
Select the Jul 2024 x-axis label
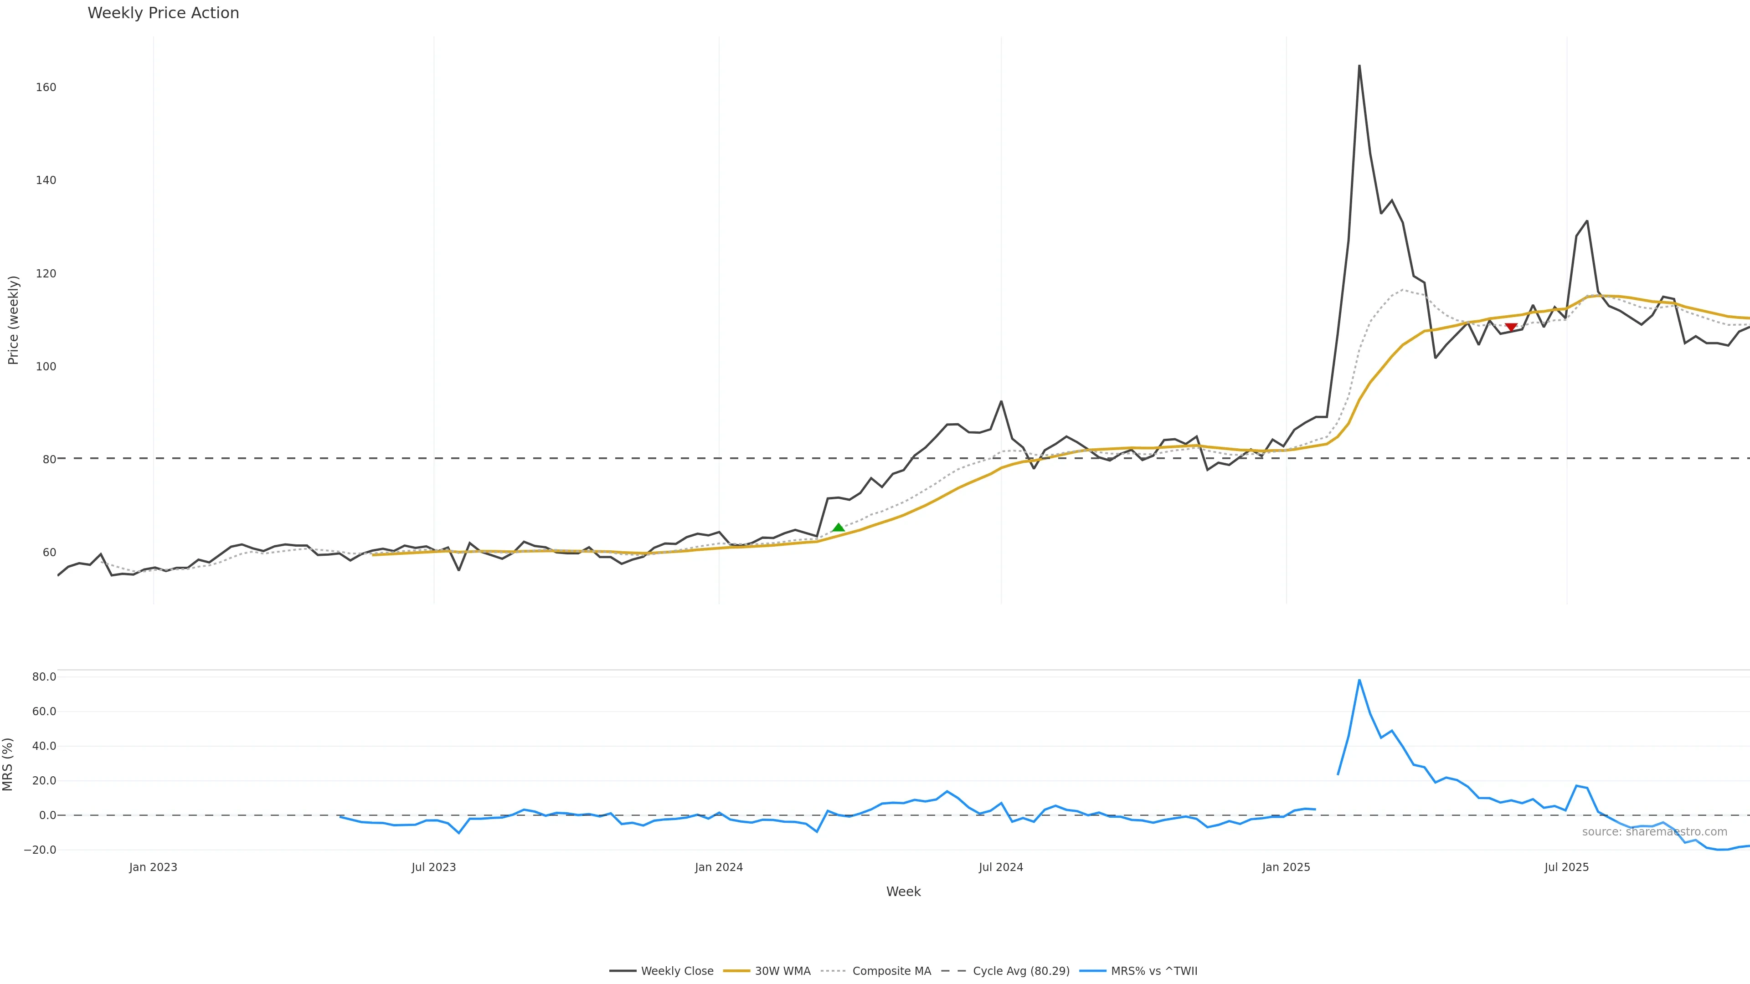pyautogui.click(x=1001, y=867)
